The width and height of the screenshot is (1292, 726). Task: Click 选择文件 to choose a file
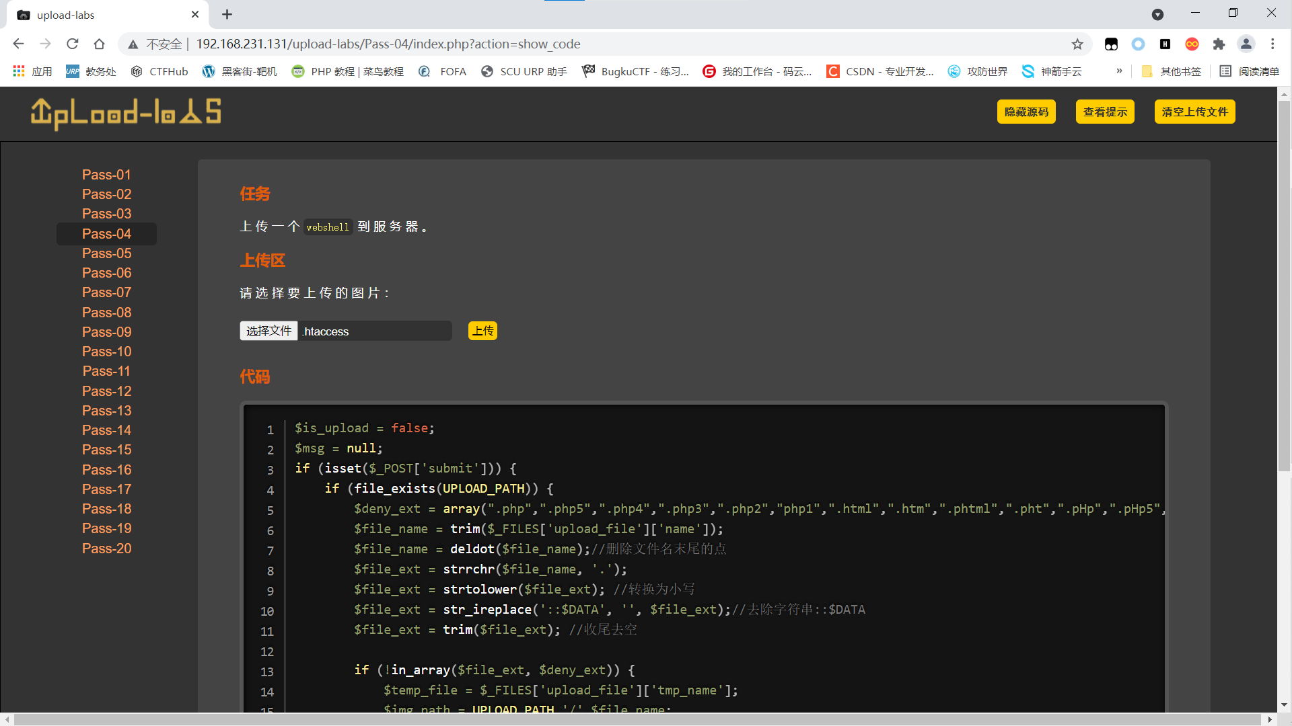[x=268, y=331]
